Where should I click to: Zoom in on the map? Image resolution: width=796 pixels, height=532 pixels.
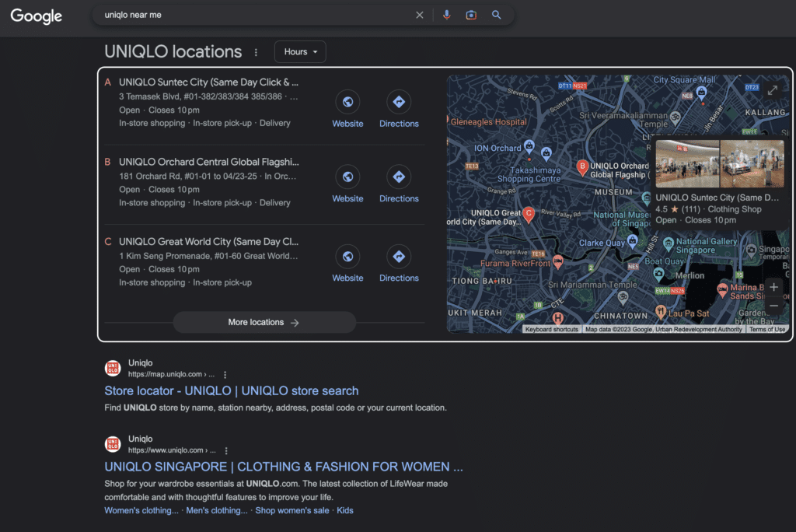773,287
